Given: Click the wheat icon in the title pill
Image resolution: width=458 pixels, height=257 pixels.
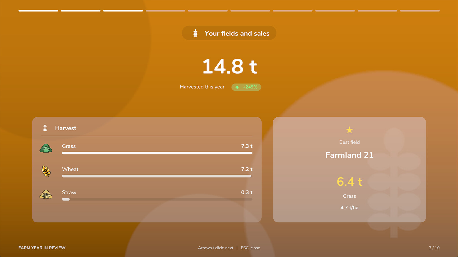Looking at the screenshot, I should pos(195,33).
